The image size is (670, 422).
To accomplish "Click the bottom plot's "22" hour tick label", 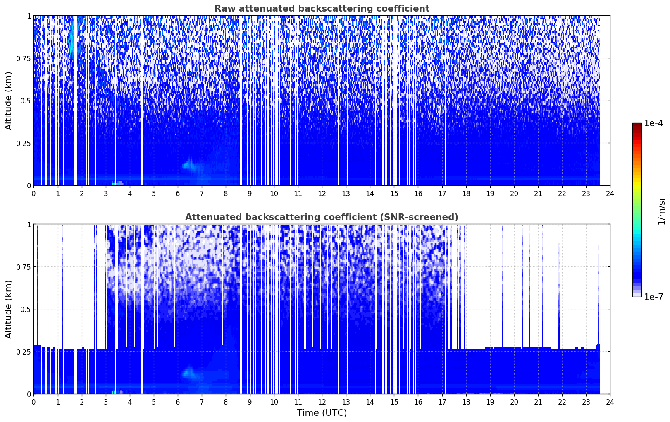I will point(562,402).
